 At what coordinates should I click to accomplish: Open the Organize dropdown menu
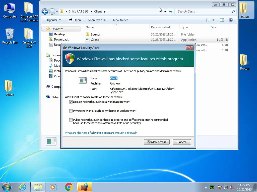click(53, 20)
